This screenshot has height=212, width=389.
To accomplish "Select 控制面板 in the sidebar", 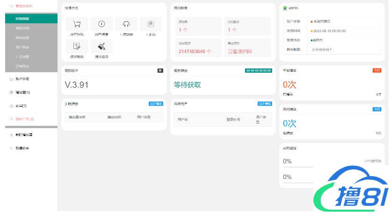I will tap(22, 19).
